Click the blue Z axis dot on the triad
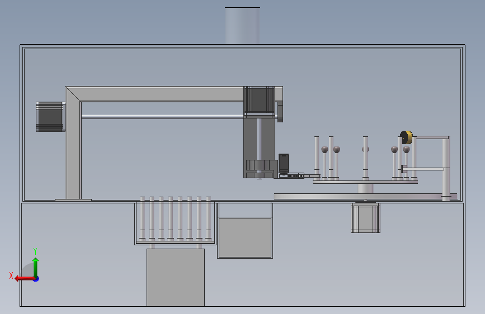Screen dimensions: 485x314 coord(36,279)
